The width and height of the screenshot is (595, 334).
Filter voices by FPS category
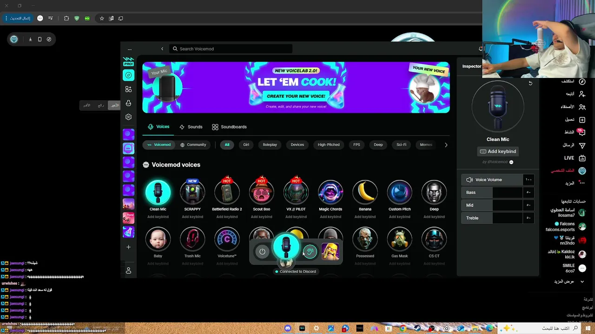click(x=357, y=145)
